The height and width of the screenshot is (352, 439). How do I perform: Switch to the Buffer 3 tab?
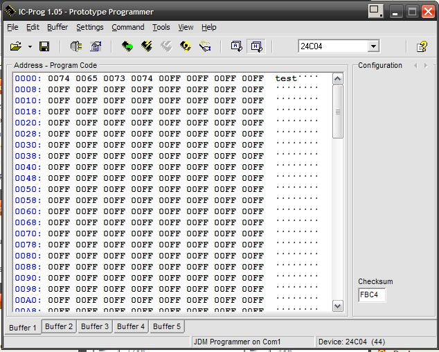95,326
